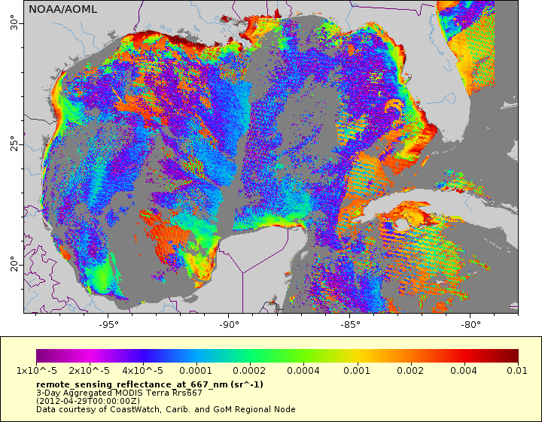This screenshot has width=542, height=422.
Task: Click the 1x10^-5 color scale label
Action: pos(37,371)
